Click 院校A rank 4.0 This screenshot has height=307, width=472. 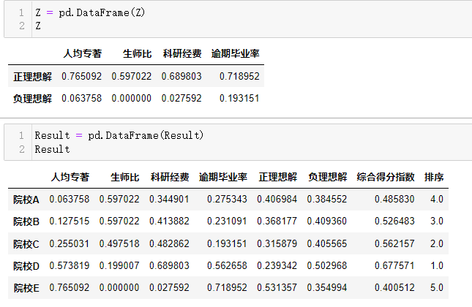pos(437,199)
